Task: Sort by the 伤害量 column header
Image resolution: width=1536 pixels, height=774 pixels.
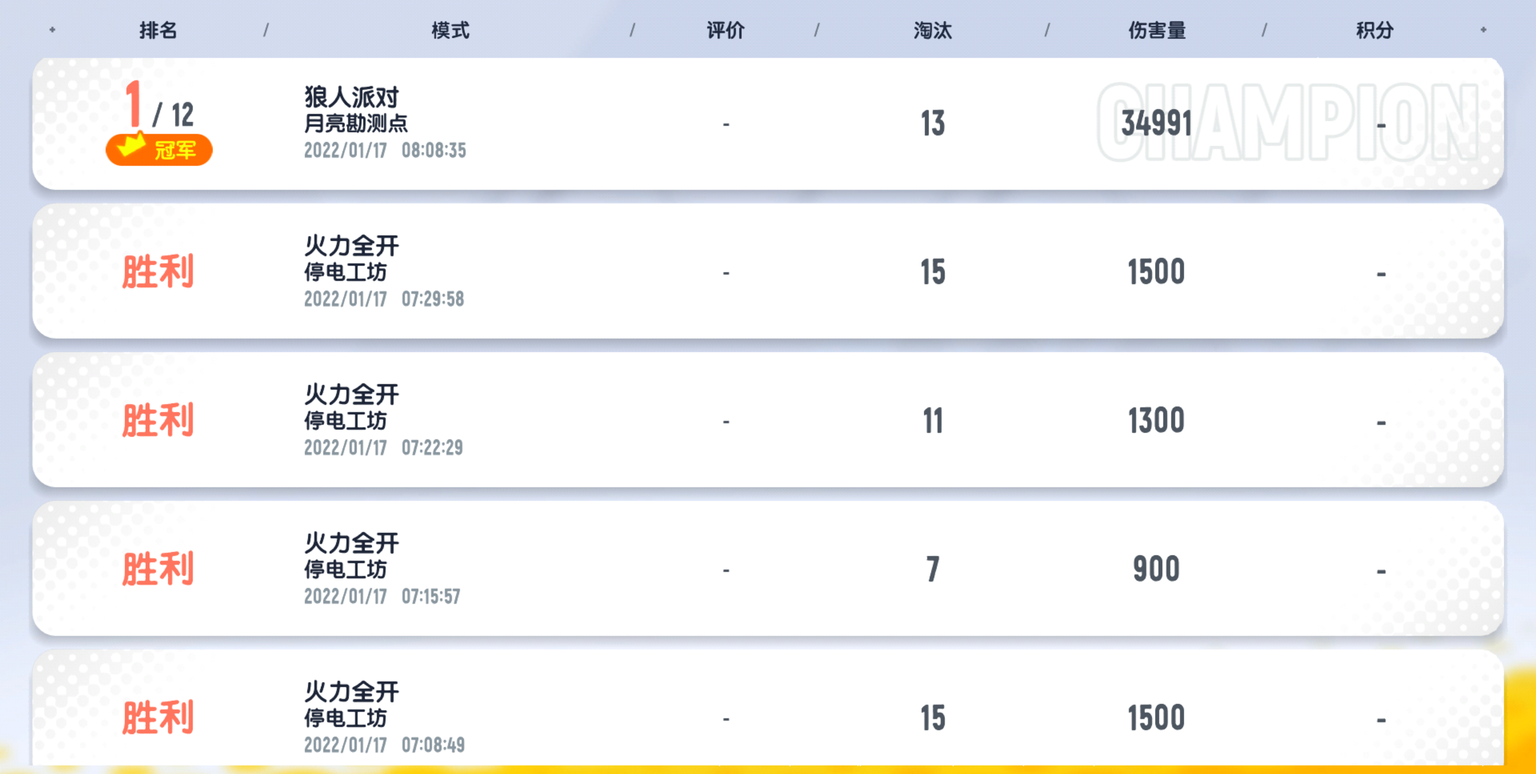Action: (x=1157, y=30)
